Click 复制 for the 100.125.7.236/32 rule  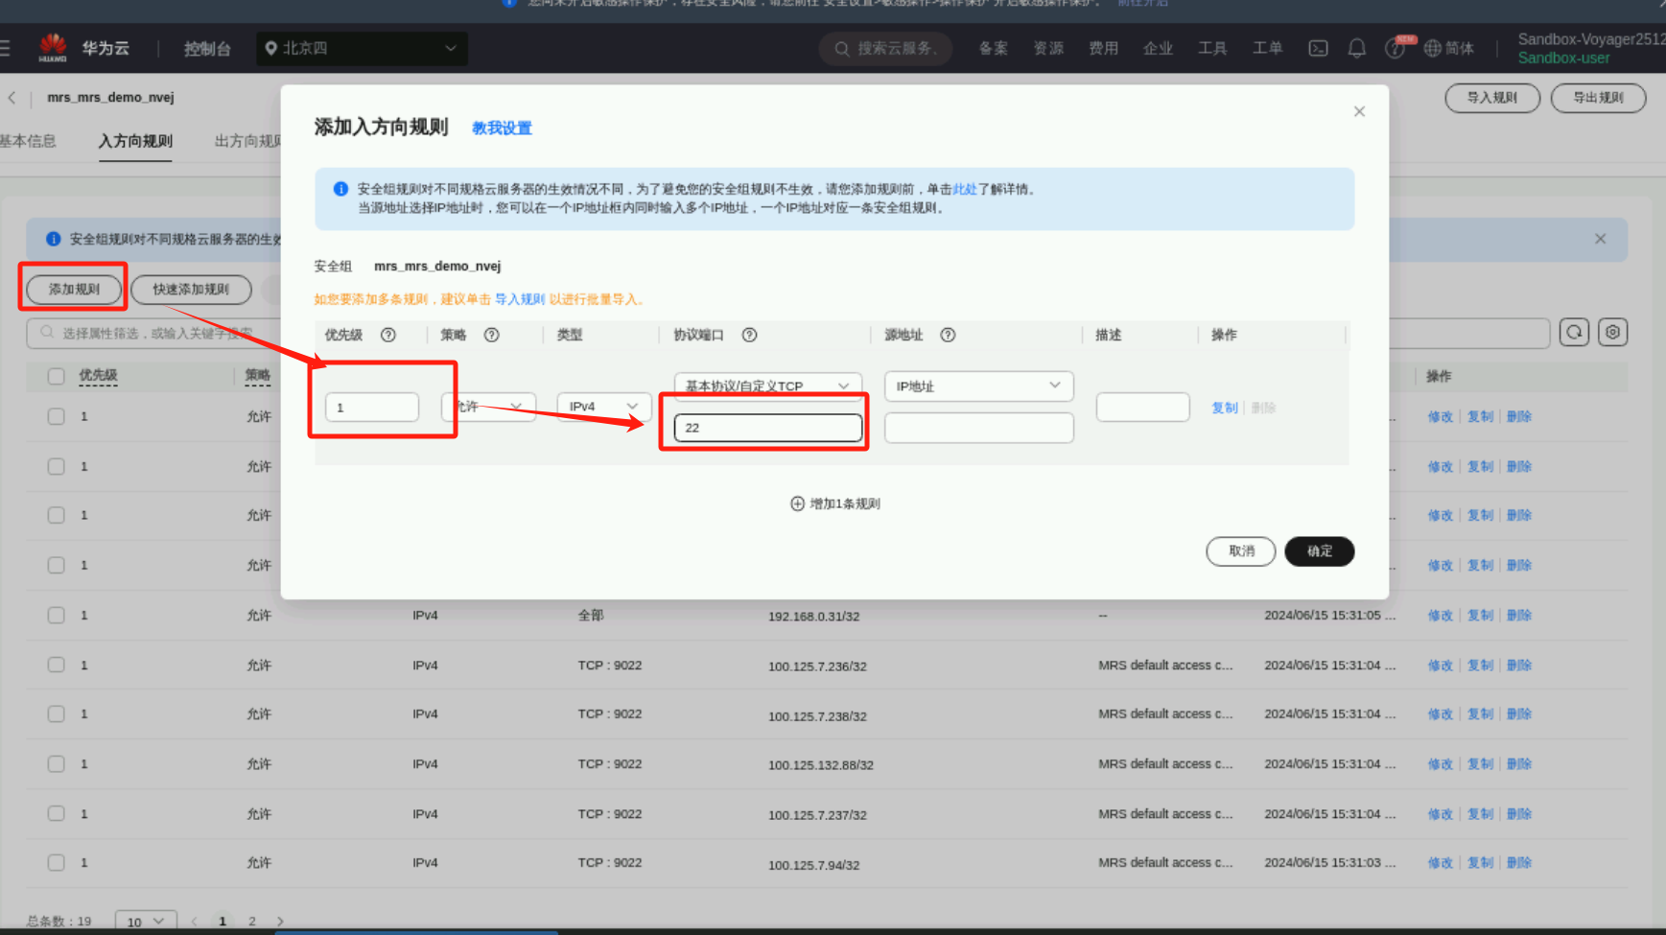1480,665
